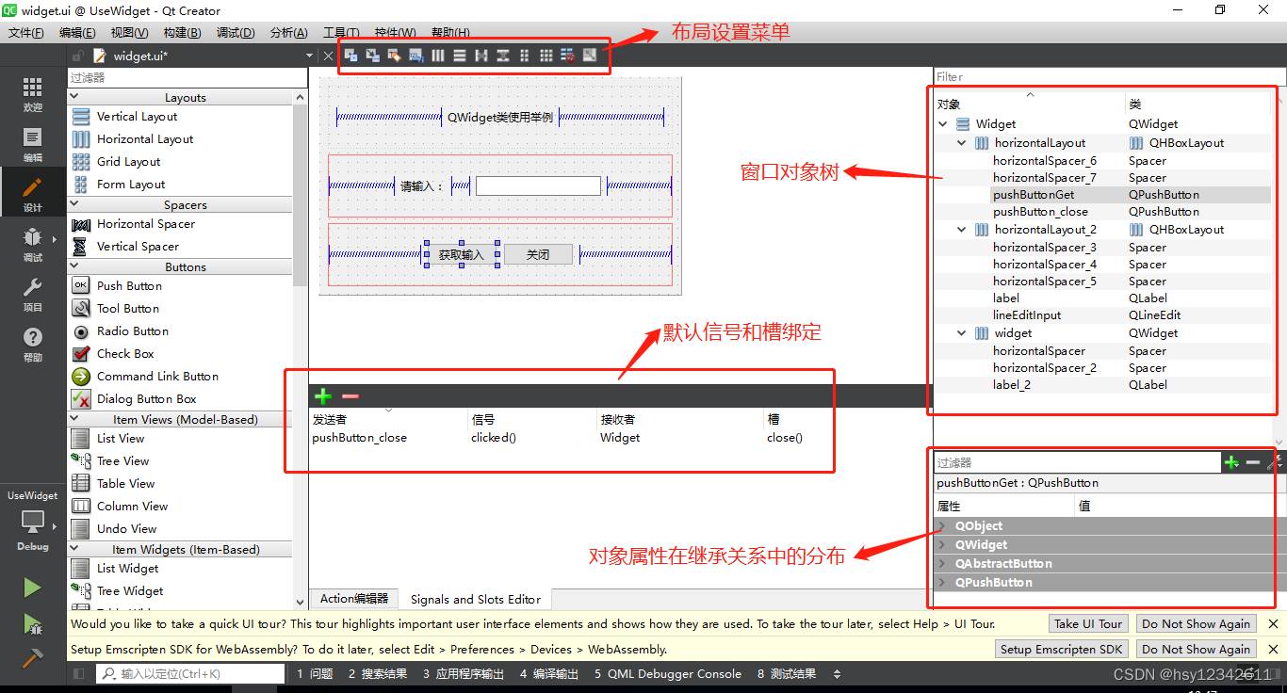Click the Take UI Tour button
Viewport: 1287px width, 693px height.
[x=1088, y=623]
